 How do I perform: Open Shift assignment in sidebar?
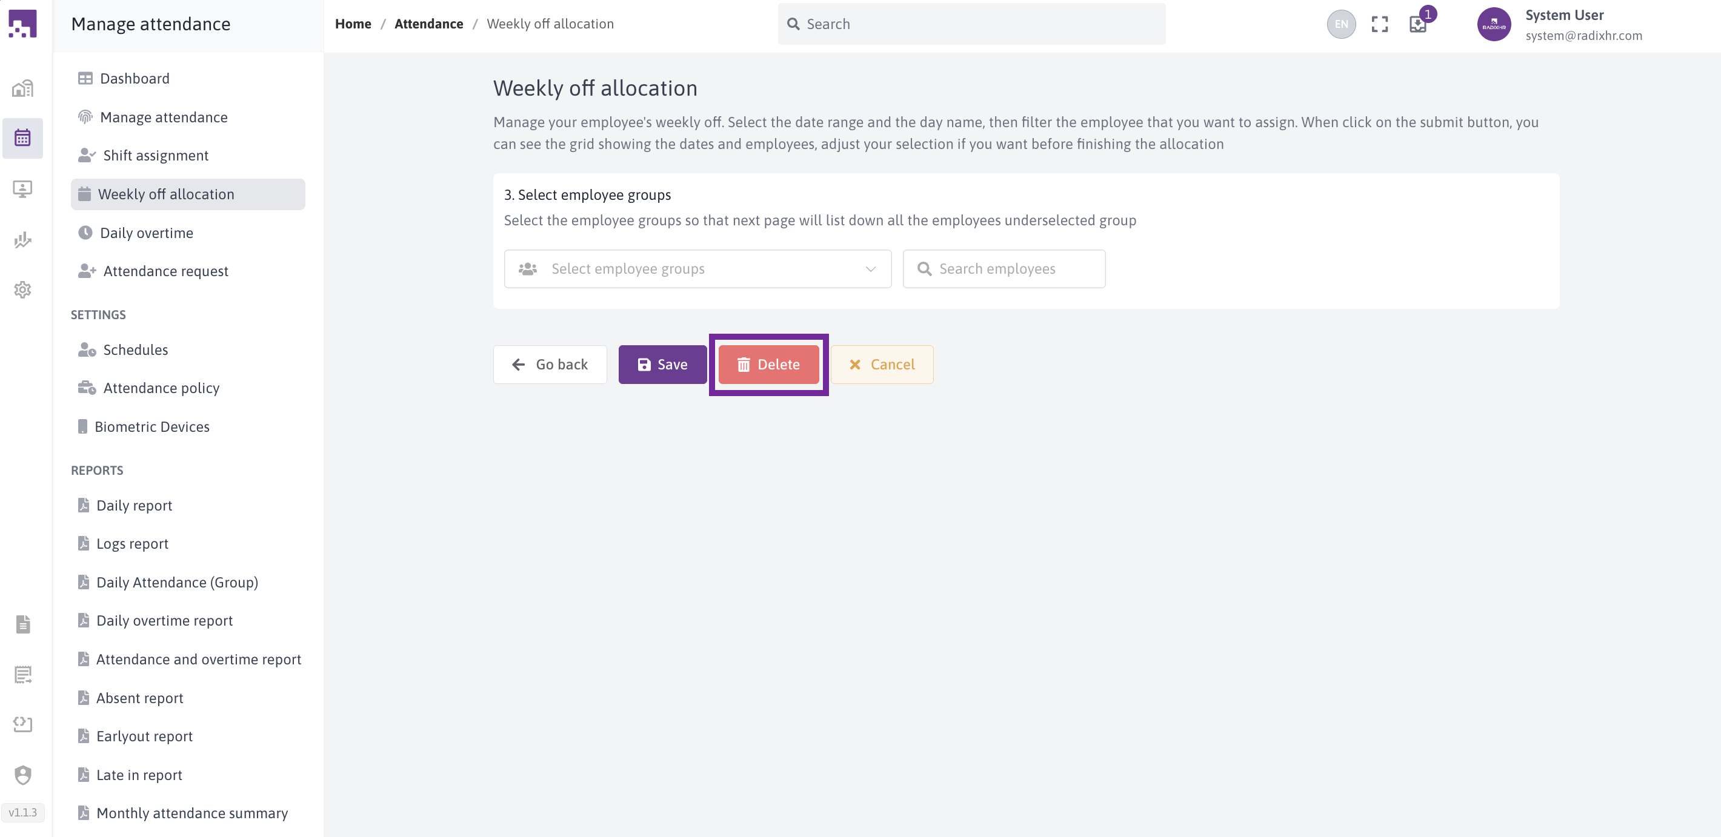[155, 156]
